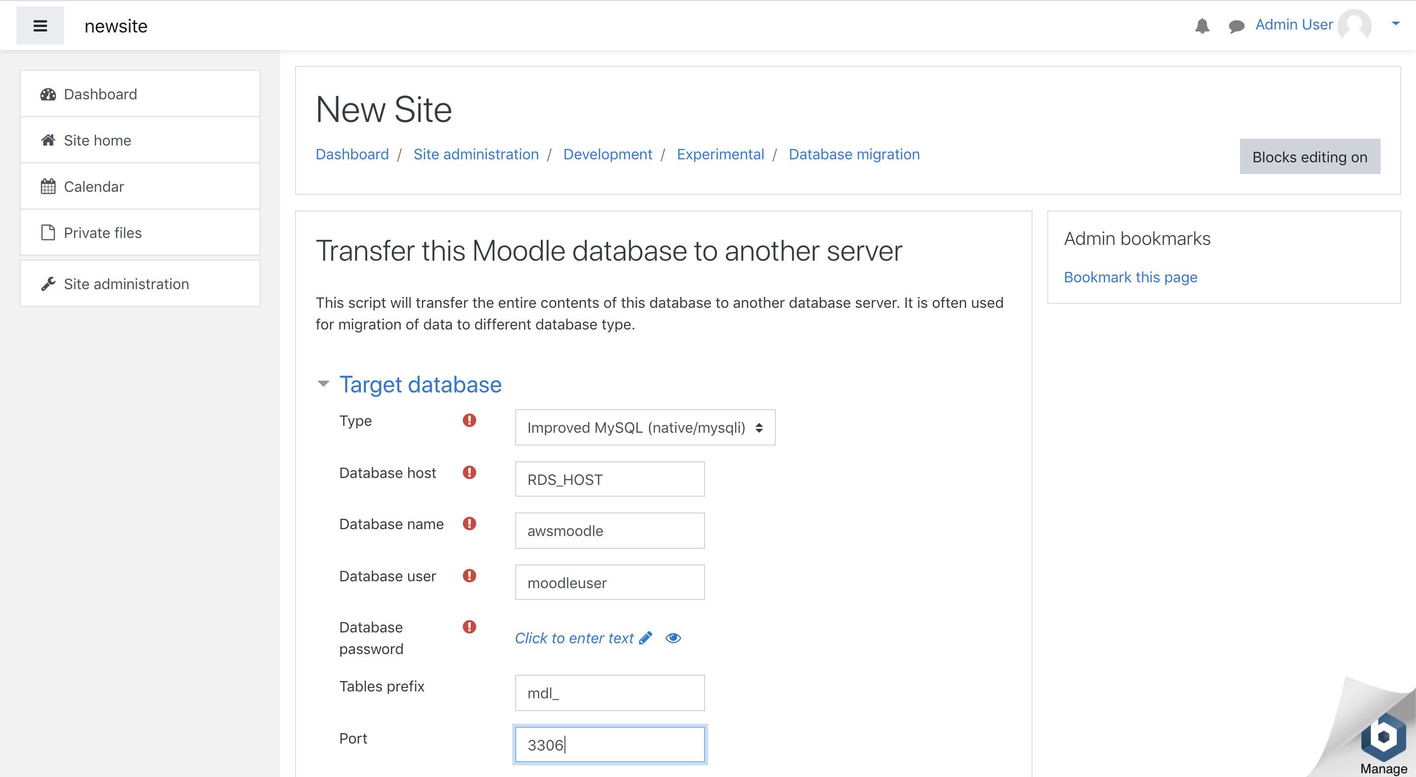Click the Admin User avatar picture

[x=1355, y=25]
